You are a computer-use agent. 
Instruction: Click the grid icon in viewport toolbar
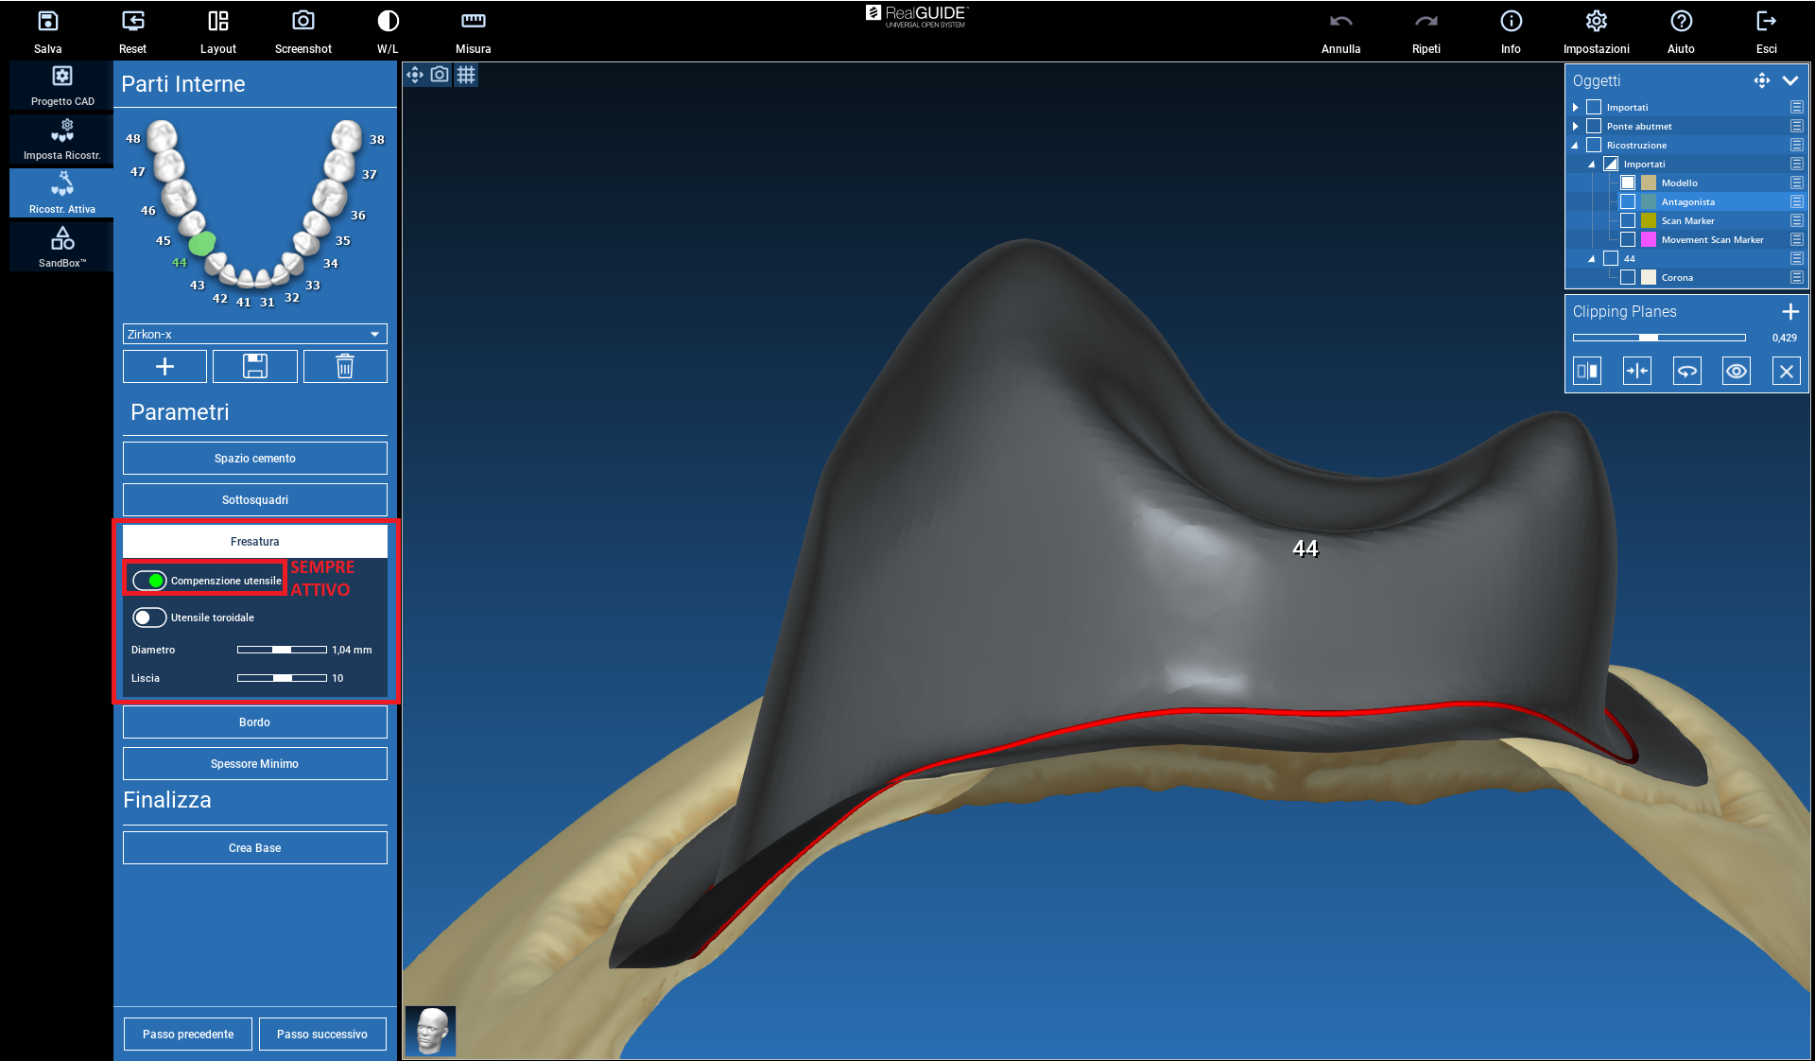(466, 75)
